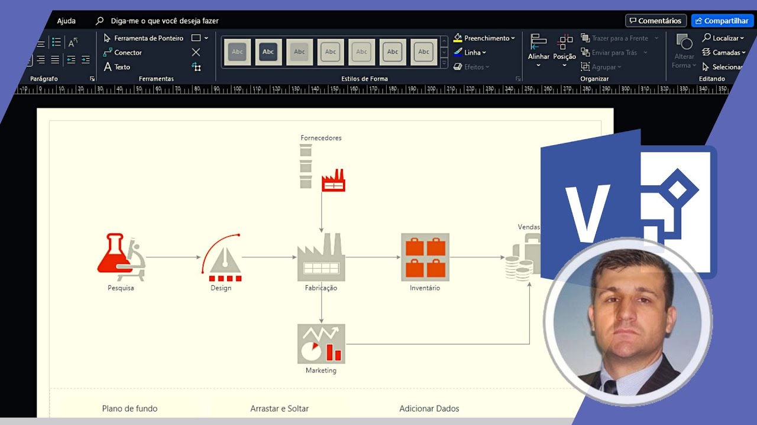Choose the Texto tool

(x=117, y=67)
